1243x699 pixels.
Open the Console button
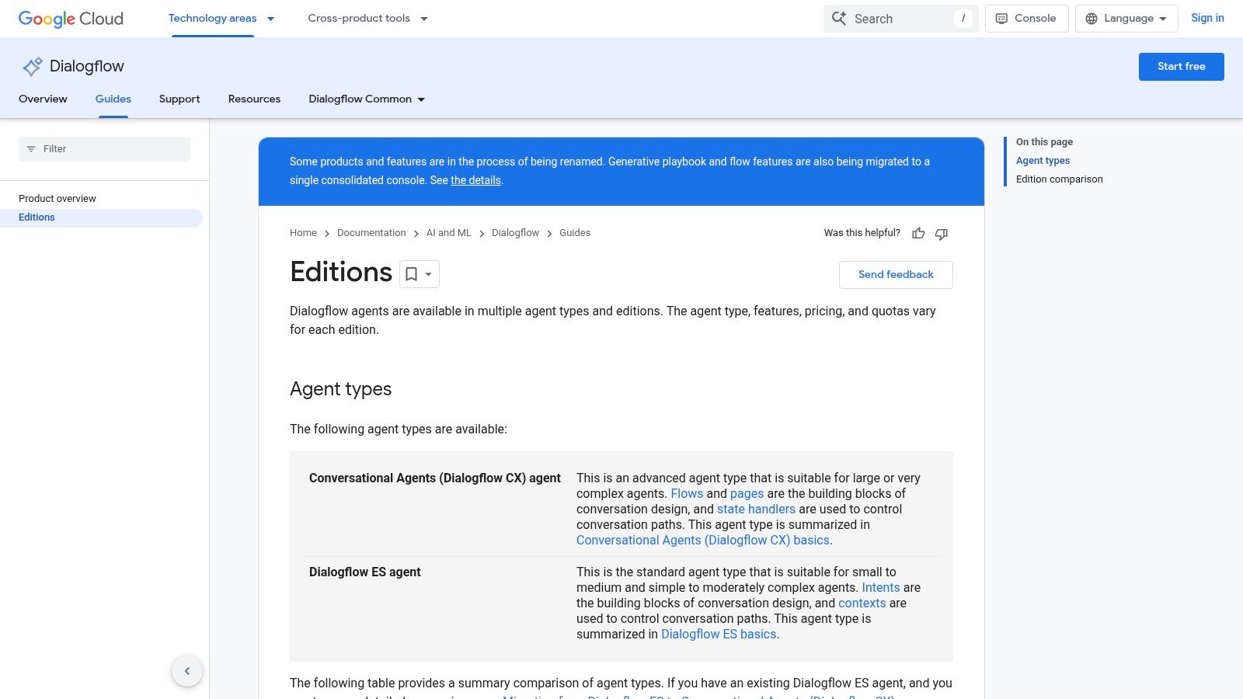(1026, 19)
